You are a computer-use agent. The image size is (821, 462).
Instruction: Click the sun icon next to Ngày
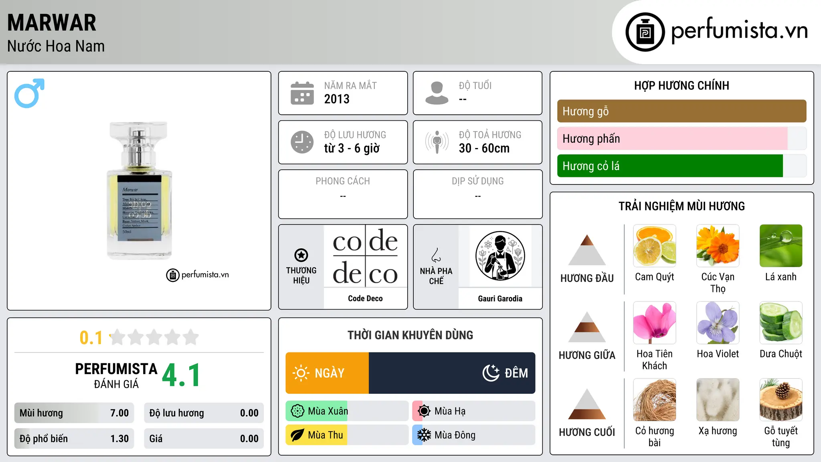(301, 373)
